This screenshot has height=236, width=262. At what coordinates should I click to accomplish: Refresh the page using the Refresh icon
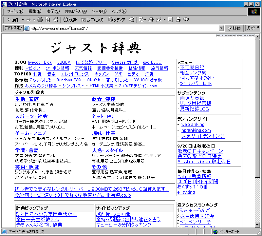(47, 20)
